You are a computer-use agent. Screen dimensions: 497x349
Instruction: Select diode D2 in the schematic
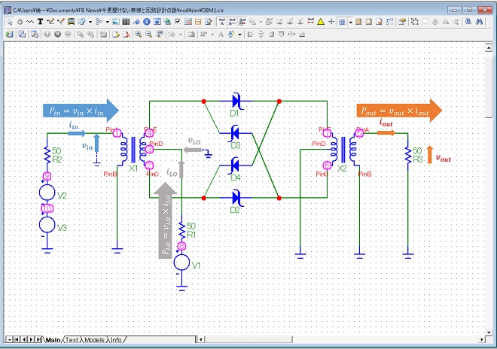[x=236, y=198]
